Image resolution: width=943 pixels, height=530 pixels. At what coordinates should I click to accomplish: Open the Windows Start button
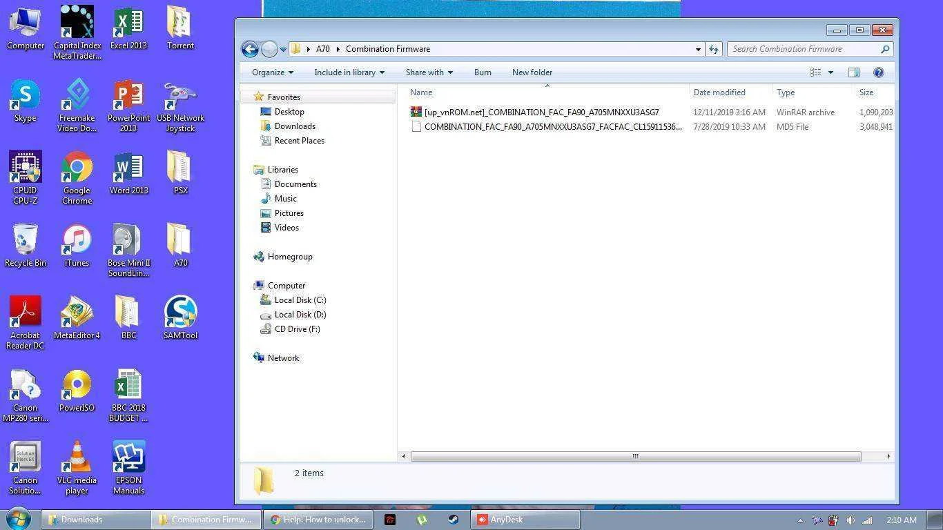pos(19,519)
